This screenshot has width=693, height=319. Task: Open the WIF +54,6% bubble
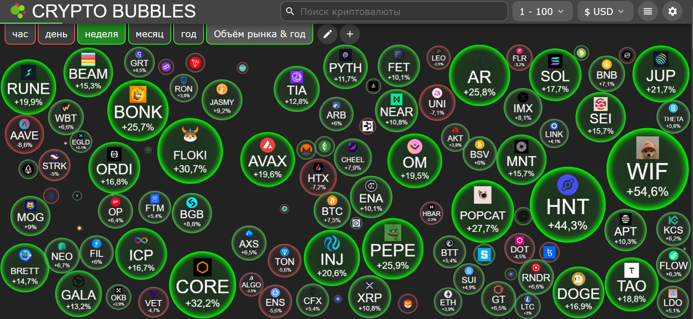[x=647, y=169]
